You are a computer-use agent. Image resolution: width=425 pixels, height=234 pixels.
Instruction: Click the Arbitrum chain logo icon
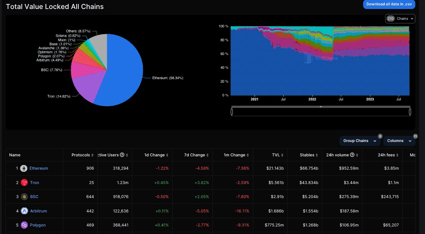pyautogui.click(x=24, y=211)
